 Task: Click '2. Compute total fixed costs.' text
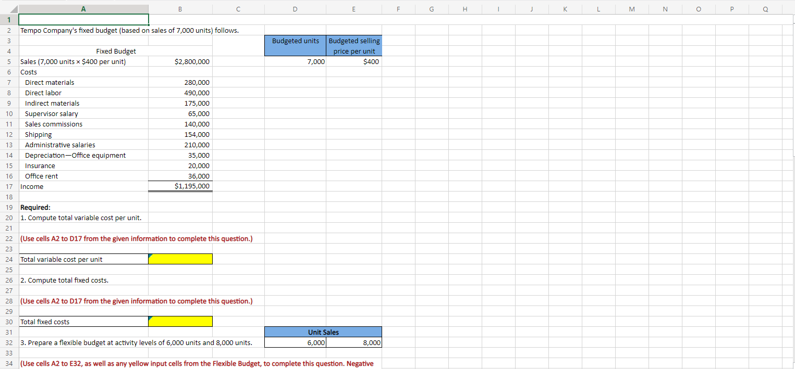click(64, 280)
